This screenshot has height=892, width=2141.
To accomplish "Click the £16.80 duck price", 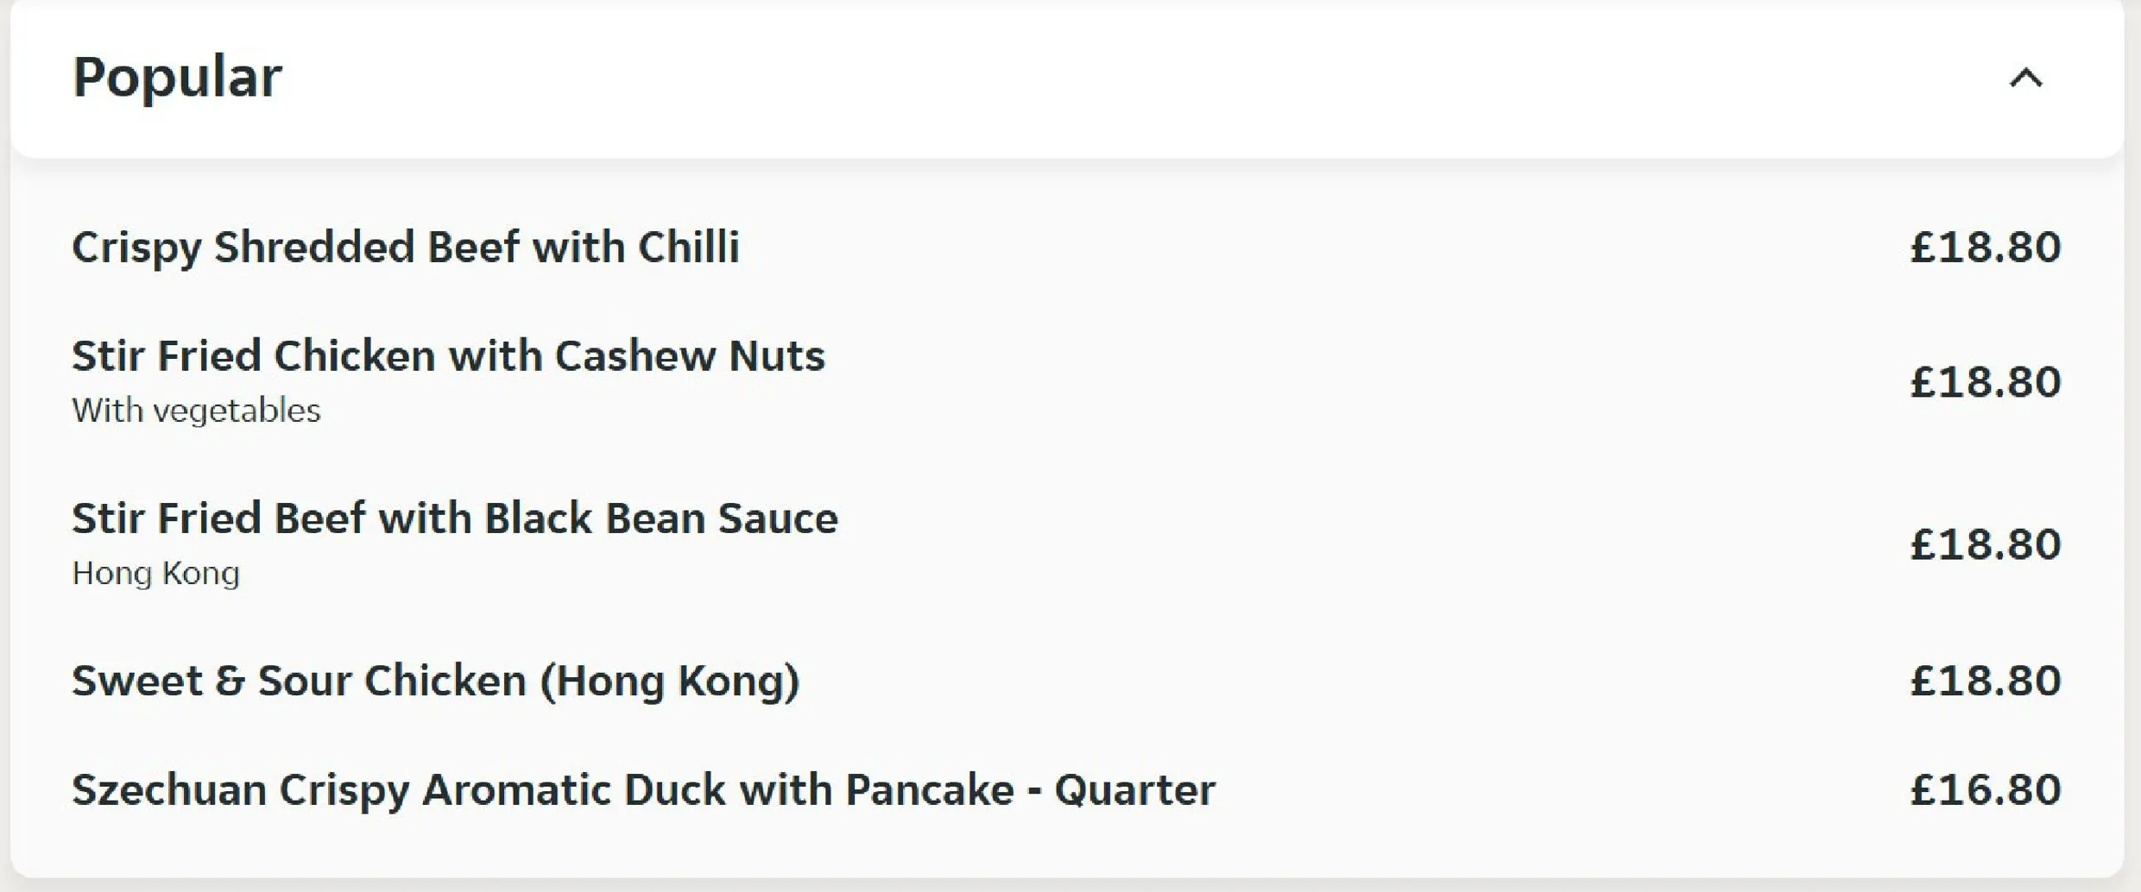I will coord(1986,789).
